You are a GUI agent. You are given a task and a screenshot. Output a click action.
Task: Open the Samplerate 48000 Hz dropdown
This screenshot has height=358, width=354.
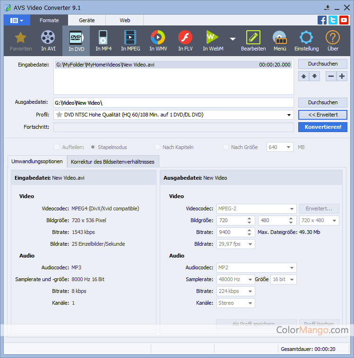[x=250, y=279]
